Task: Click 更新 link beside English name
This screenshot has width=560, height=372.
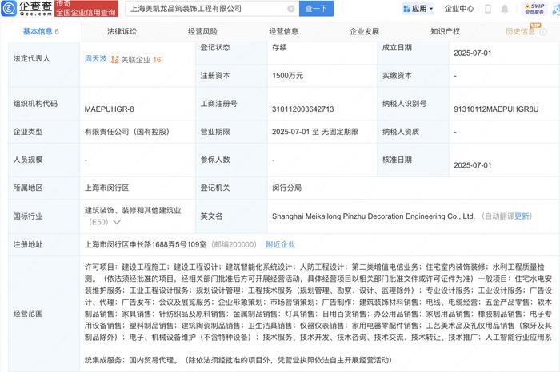Action: 522,216
